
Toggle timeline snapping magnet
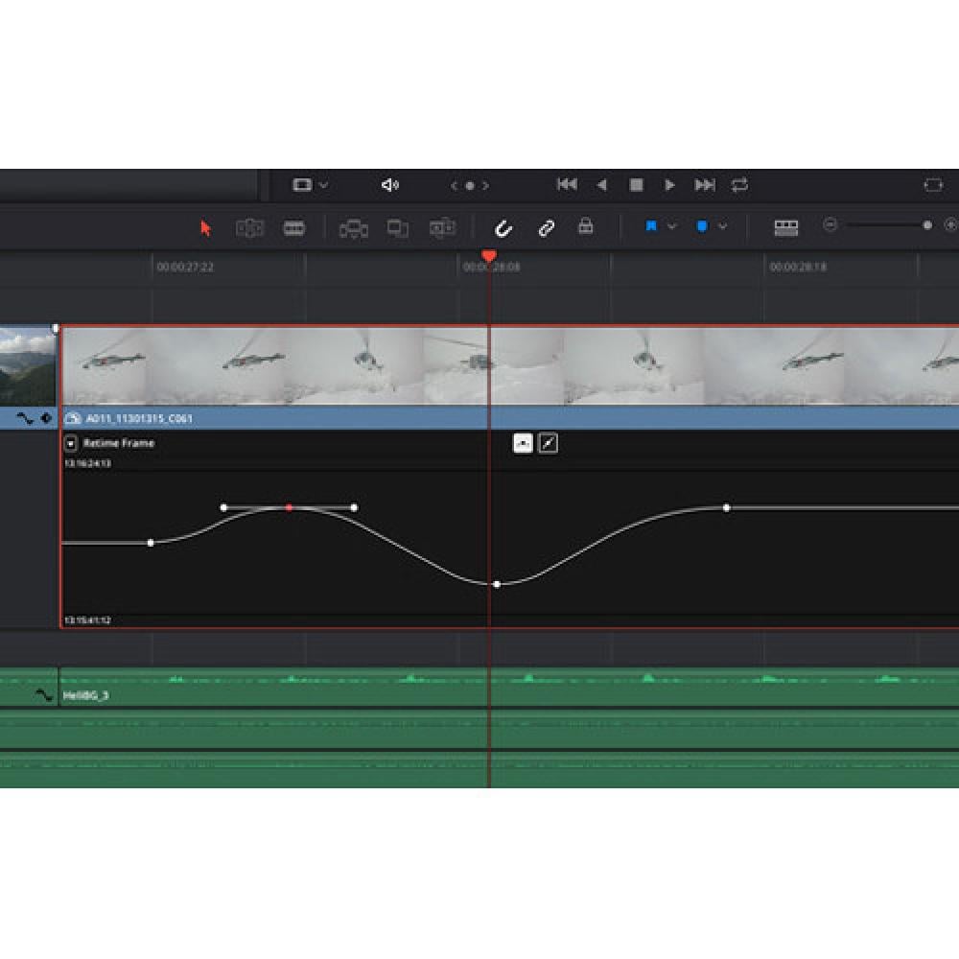503,228
